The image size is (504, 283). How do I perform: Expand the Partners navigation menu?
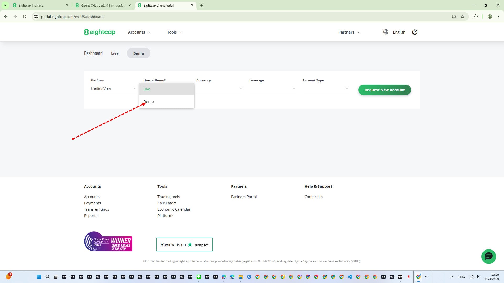(x=349, y=32)
